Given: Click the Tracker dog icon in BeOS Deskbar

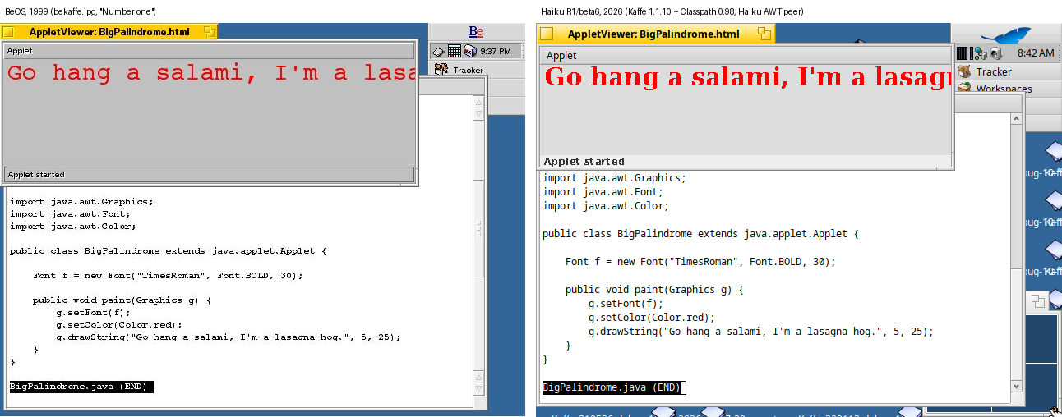Looking at the screenshot, I should [441, 70].
